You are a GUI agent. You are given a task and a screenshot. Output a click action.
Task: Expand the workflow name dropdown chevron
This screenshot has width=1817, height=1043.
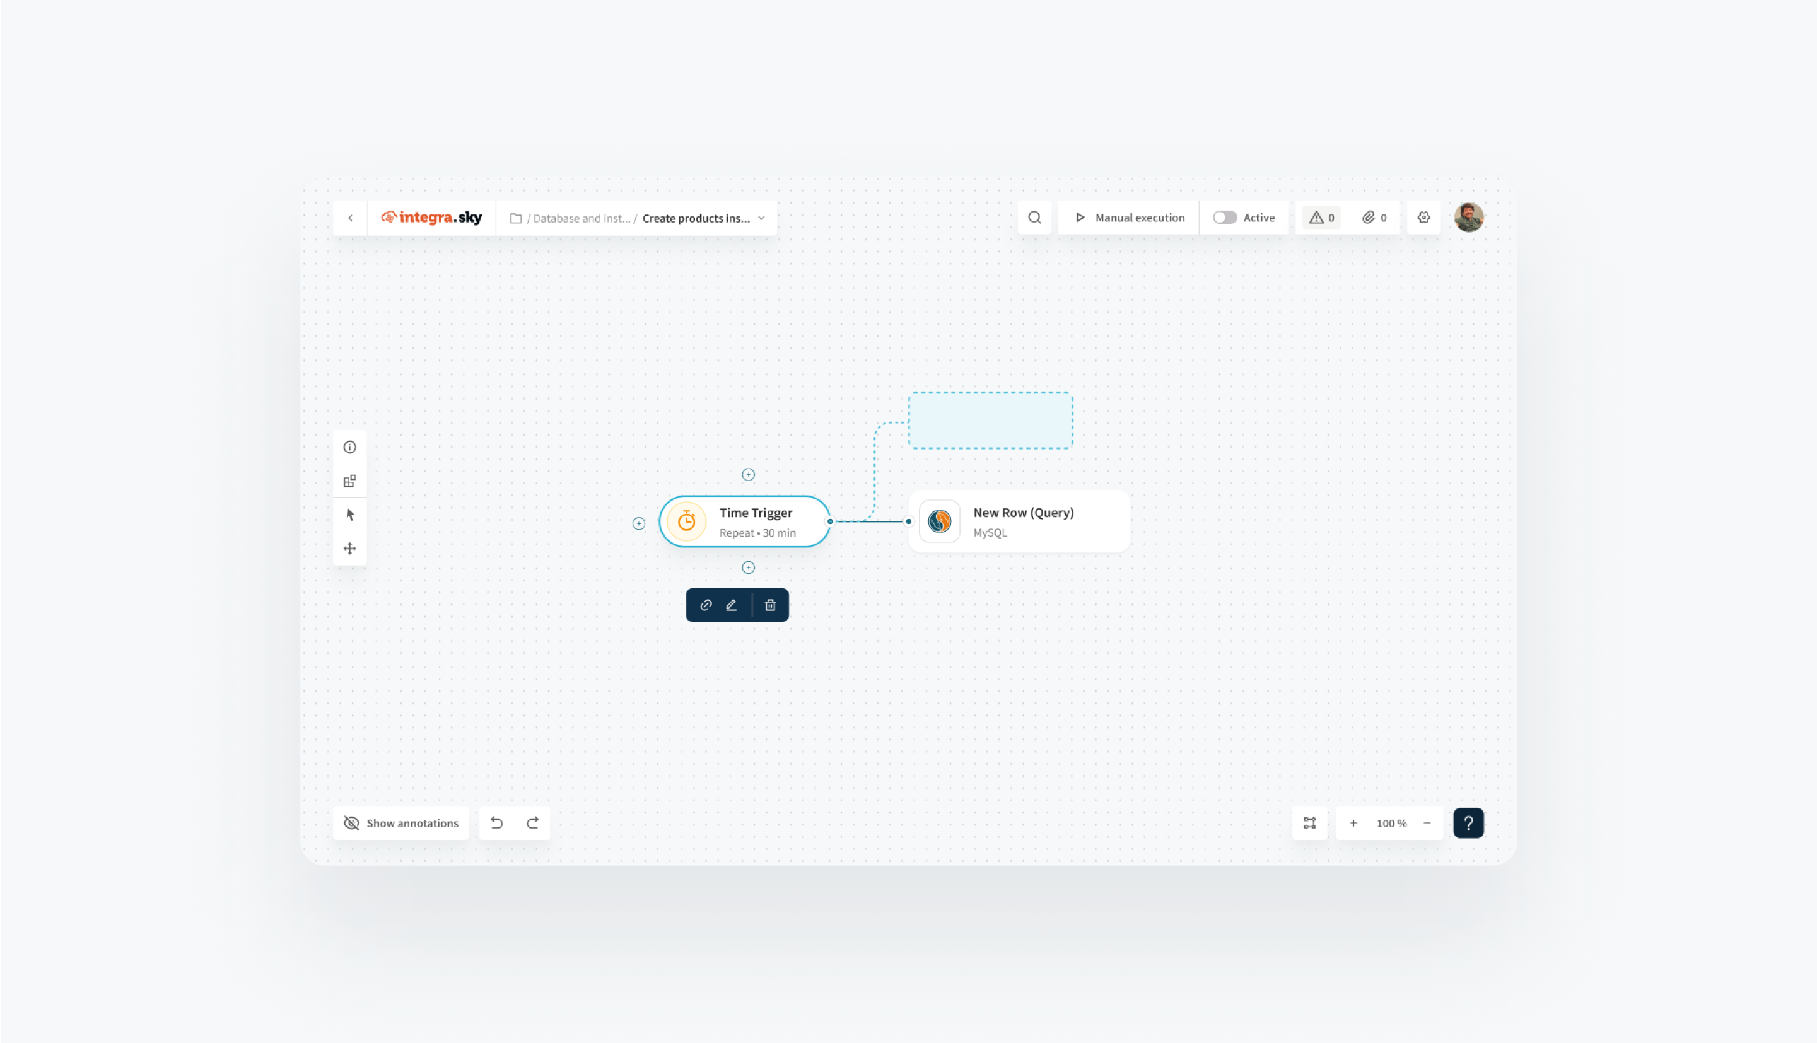click(762, 218)
